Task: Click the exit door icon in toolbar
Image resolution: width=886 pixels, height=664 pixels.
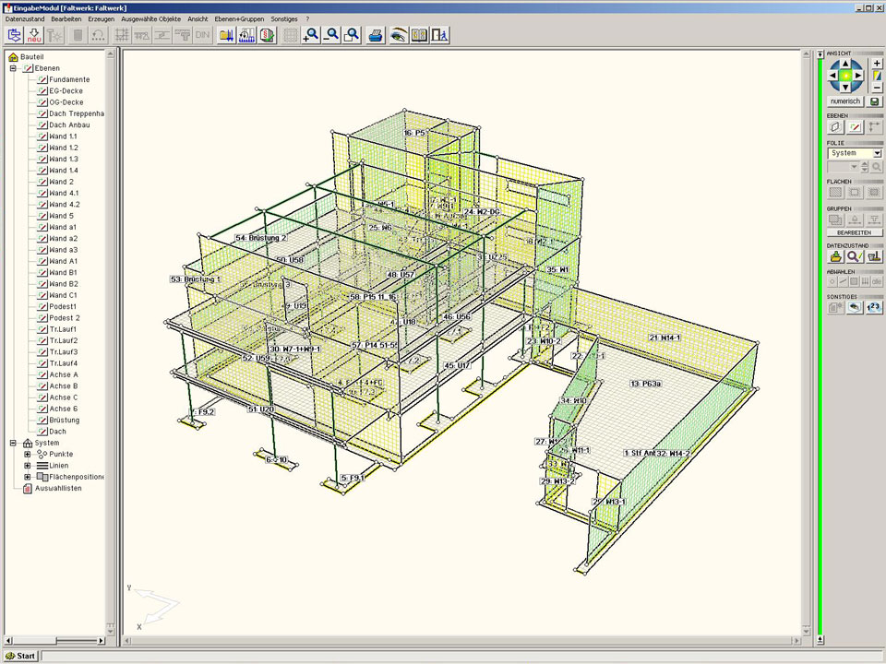Action: tap(440, 35)
